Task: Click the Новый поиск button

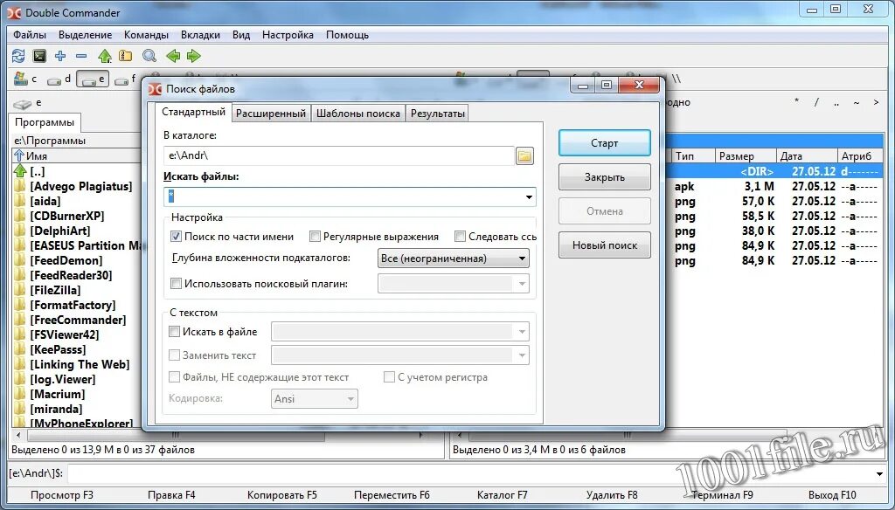Action: (605, 245)
